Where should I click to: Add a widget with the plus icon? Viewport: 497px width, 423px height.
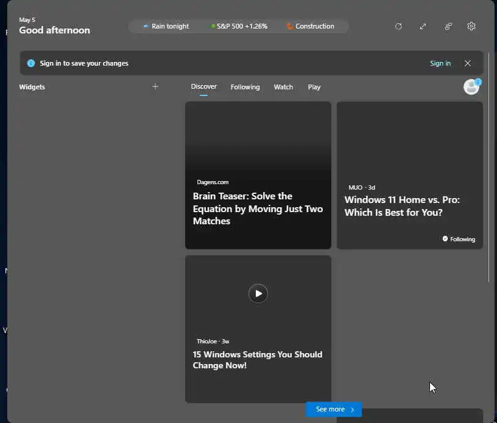[155, 86]
